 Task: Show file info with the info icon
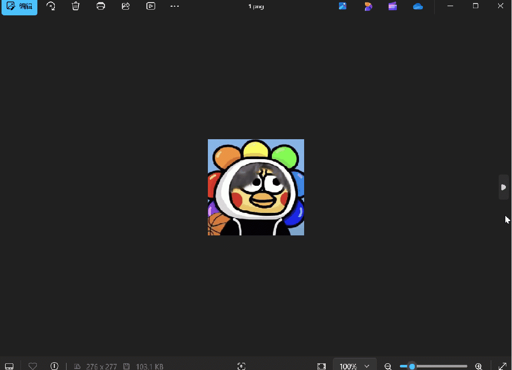click(54, 366)
